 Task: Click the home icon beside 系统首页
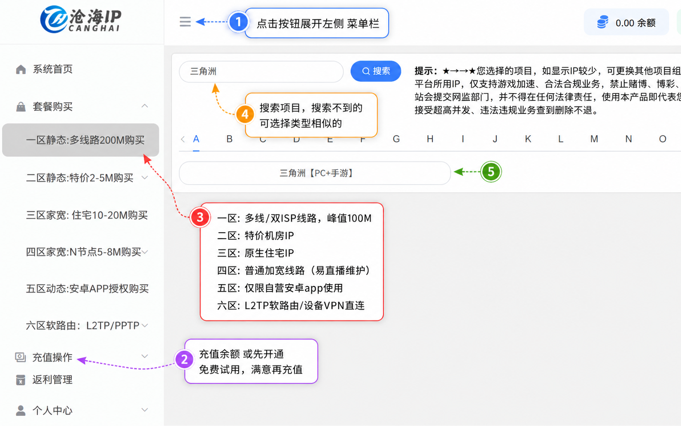click(x=21, y=70)
